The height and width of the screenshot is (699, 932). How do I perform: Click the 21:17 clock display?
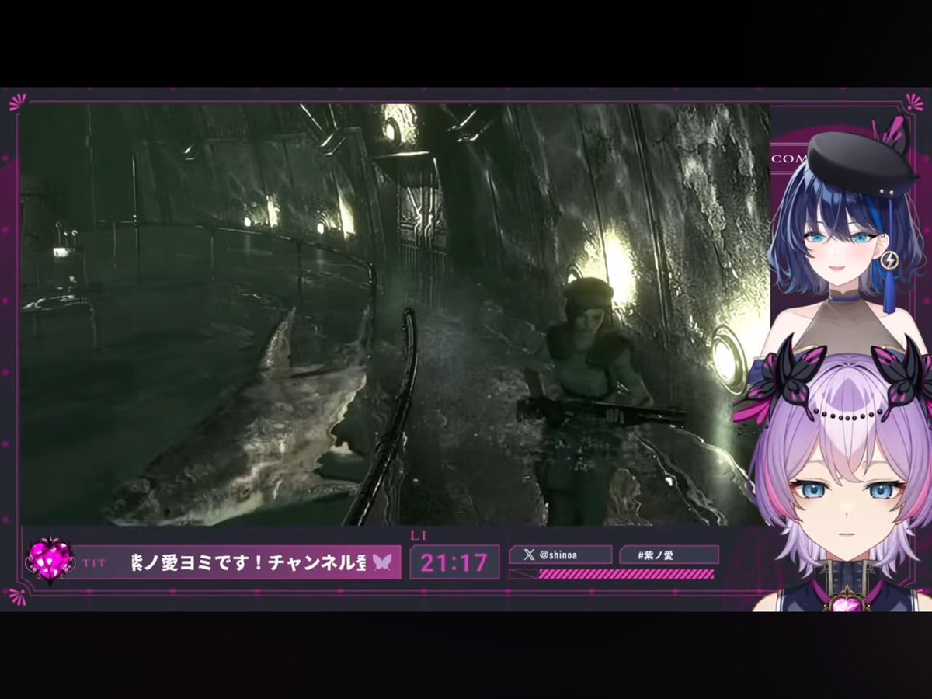pos(454,562)
